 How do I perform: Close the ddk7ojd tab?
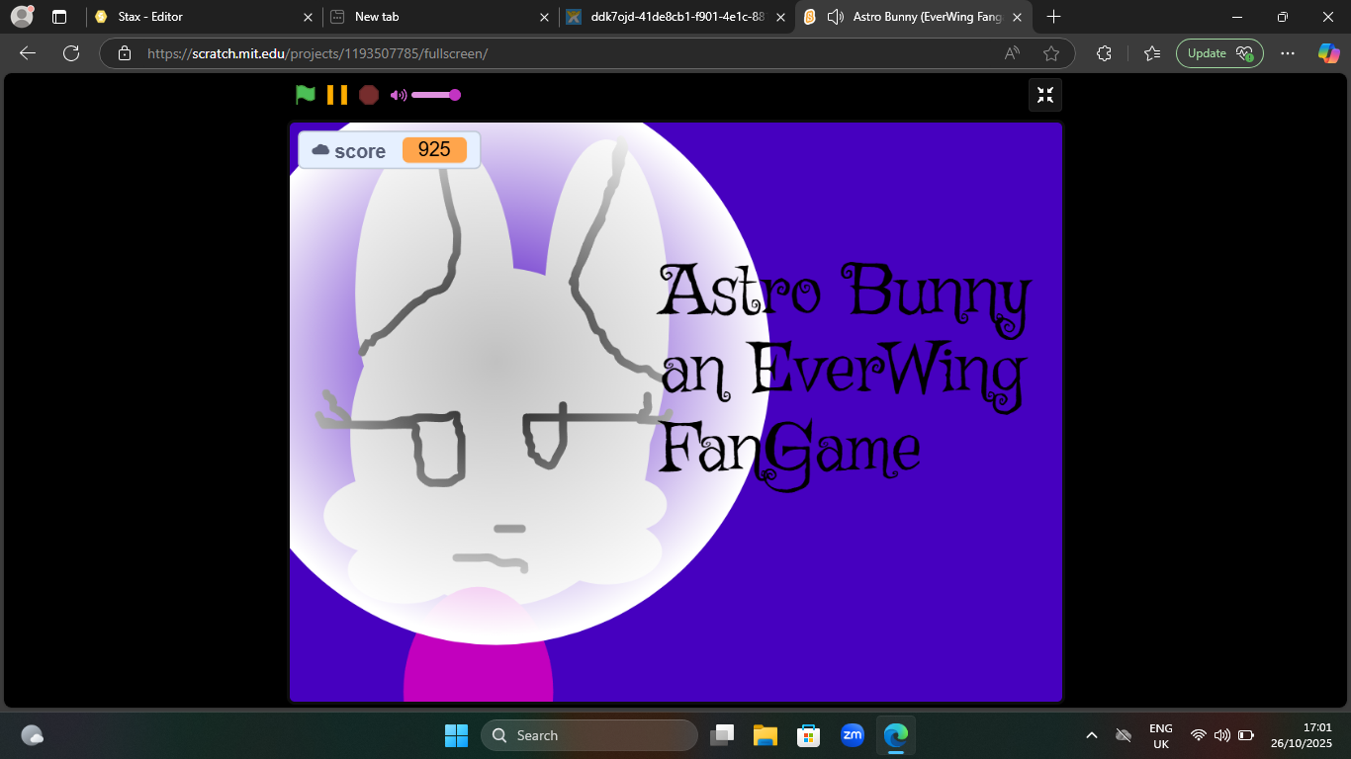[780, 17]
